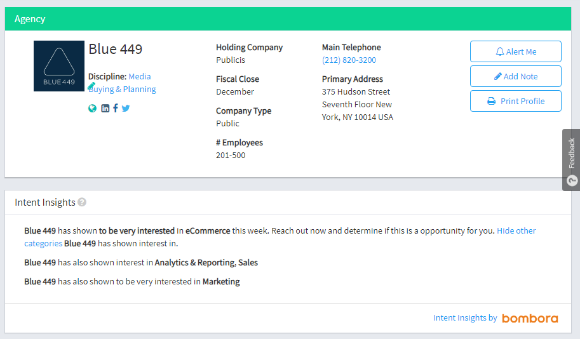Viewport: 580px width, 339px height.
Task: Open the Buying & Planning discipline link
Action: (x=122, y=90)
